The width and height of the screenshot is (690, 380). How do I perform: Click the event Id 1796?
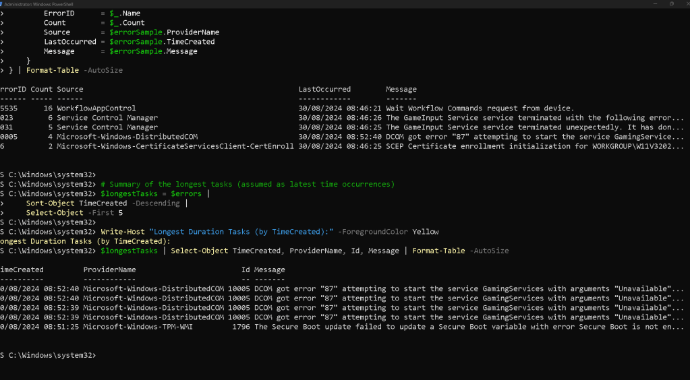point(241,327)
